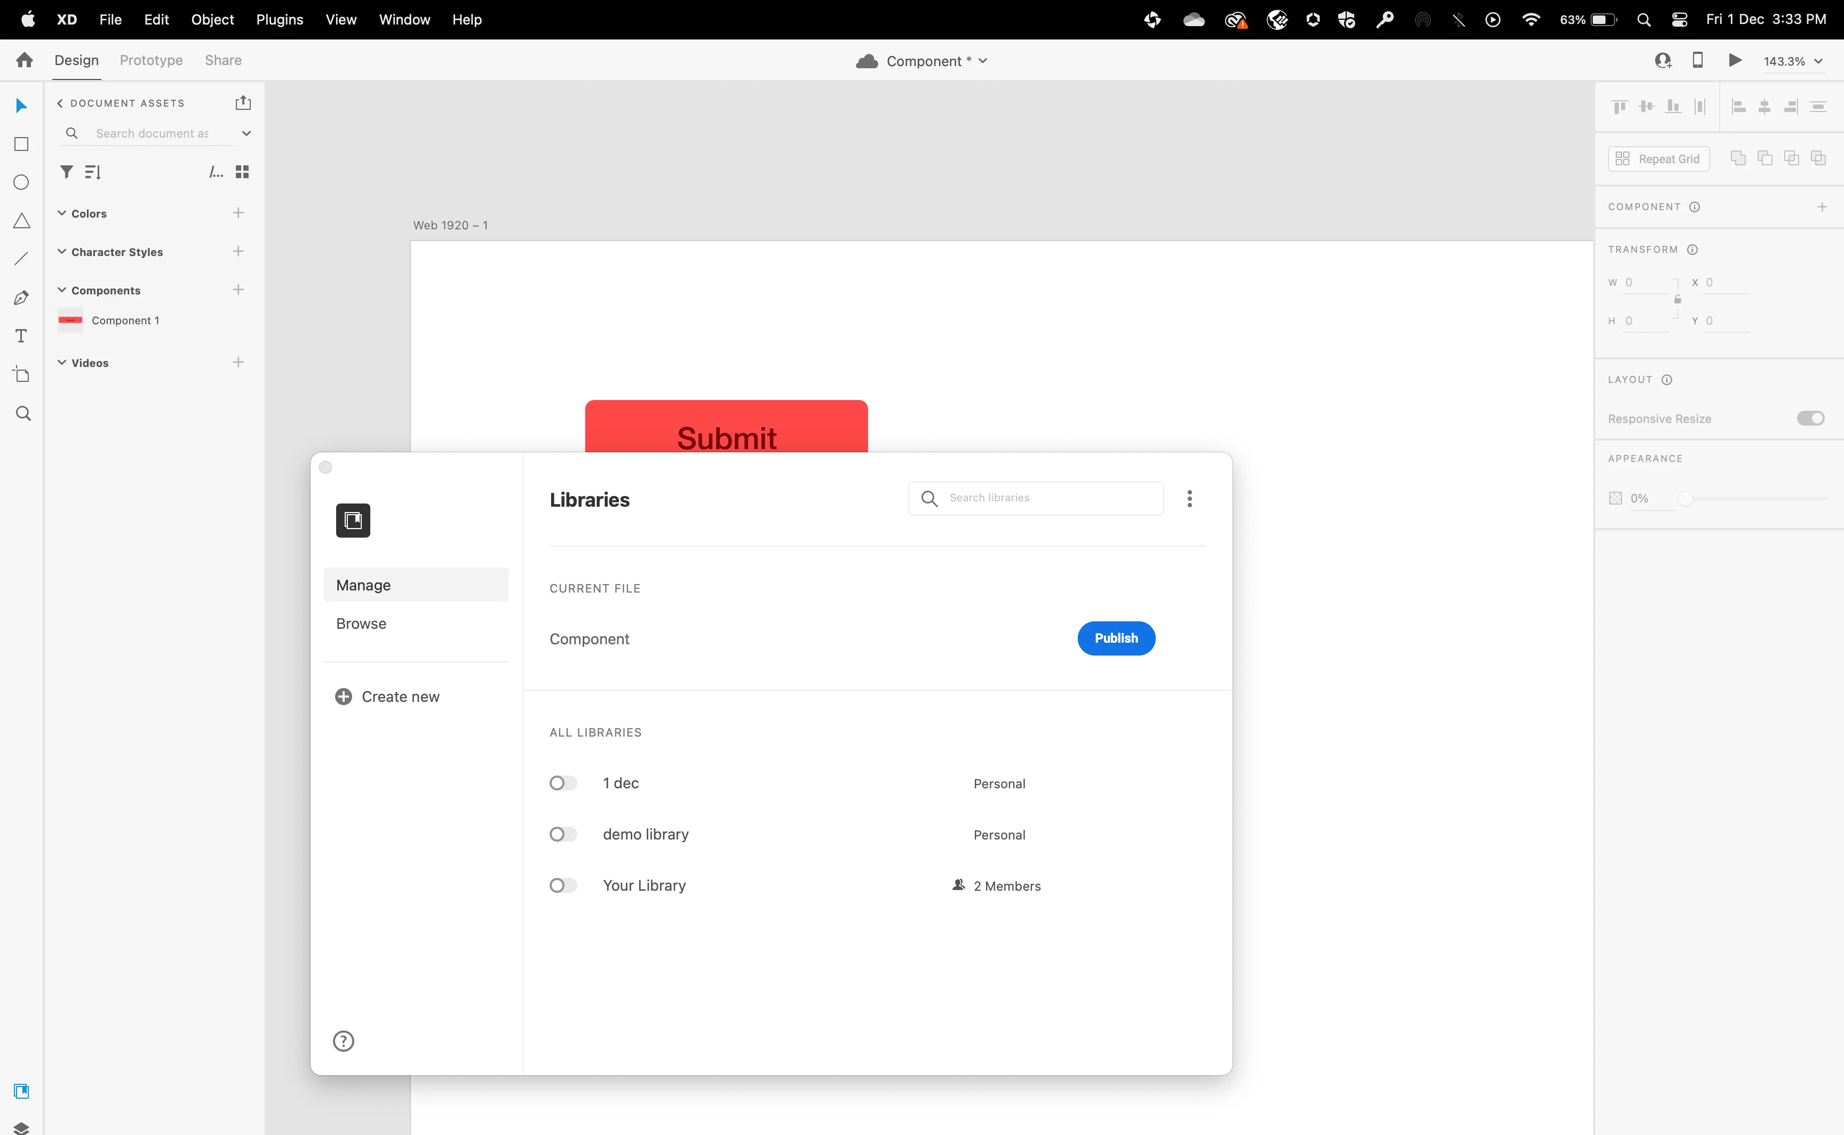Select the Artboard tool

tap(22, 374)
